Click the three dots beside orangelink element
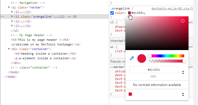The height and width of the screenshot is (105, 198). tap(2, 17)
